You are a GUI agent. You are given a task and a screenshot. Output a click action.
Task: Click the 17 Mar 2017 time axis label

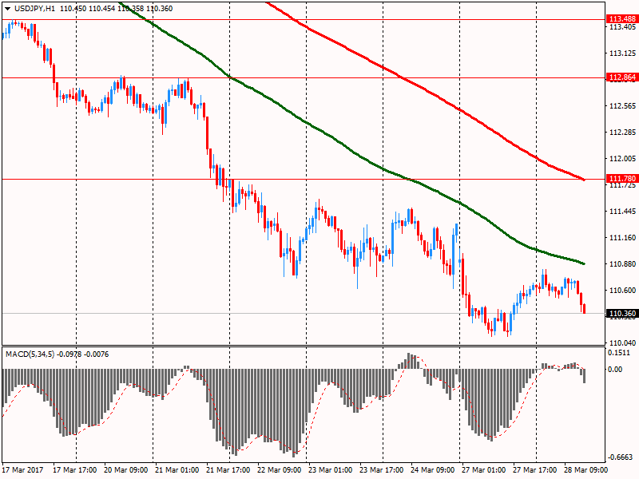coord(22,470)
